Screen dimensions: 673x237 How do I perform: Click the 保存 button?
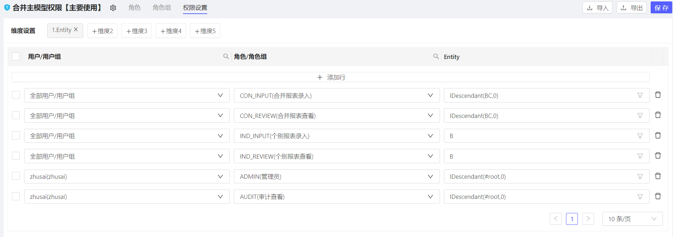(661, 8)
